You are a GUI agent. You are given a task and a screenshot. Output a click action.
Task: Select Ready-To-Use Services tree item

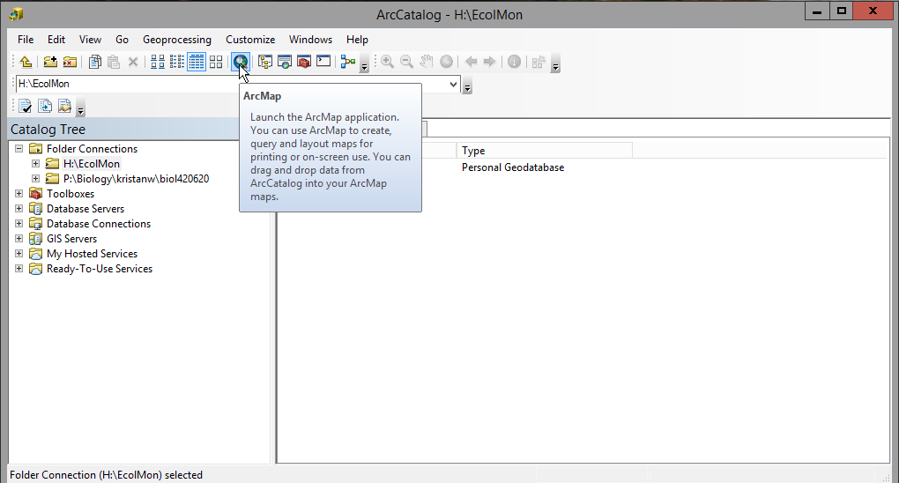click(100, 269)
